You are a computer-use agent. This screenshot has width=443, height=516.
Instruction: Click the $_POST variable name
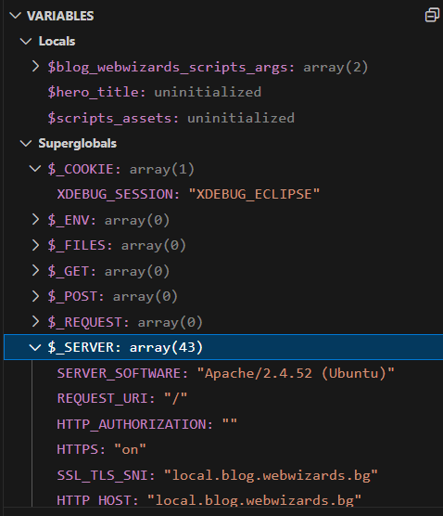point(72,296)
